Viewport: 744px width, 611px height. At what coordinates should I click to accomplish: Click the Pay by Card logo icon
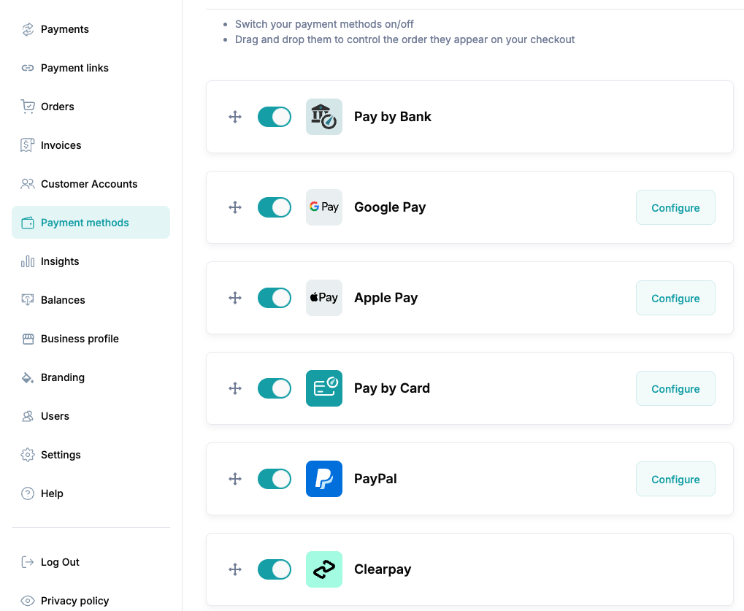click(x=323, y=388)
